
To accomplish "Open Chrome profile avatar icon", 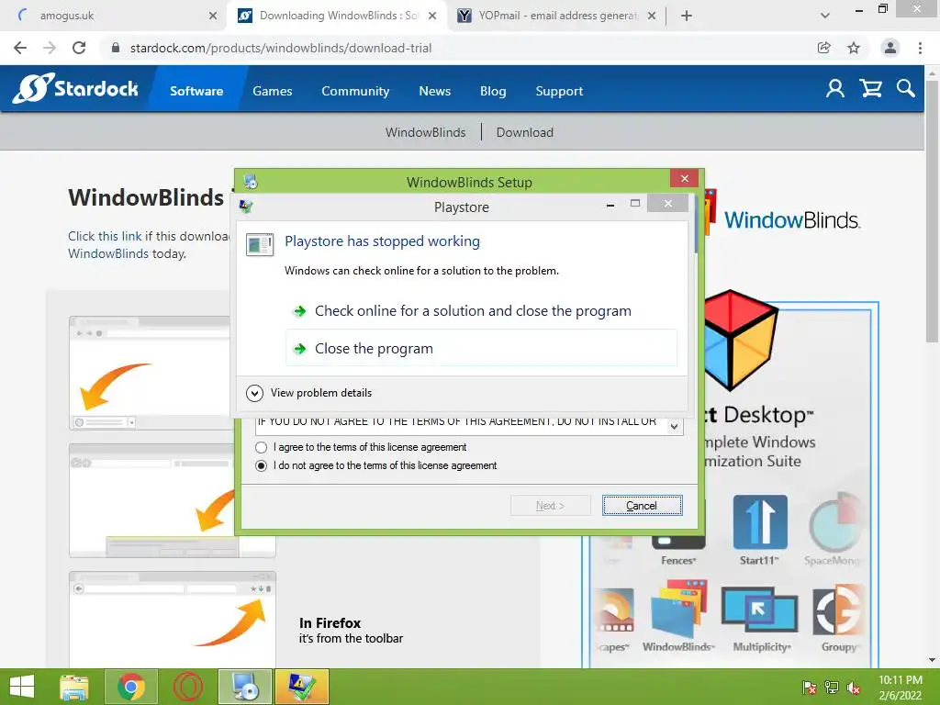I will 890,48.
